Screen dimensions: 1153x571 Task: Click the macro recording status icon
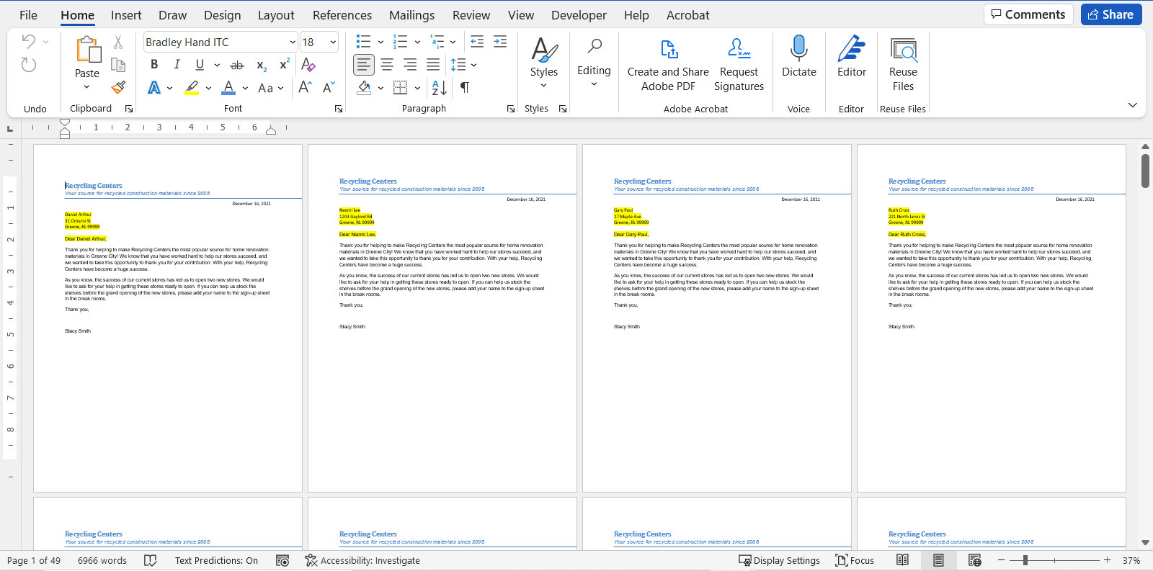[x=282, y=560]
